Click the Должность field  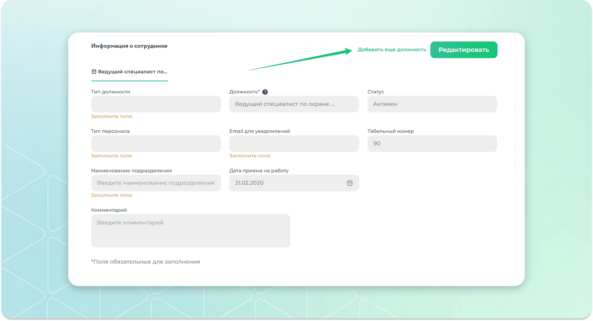pyautogui.click(x=294, y=104)
